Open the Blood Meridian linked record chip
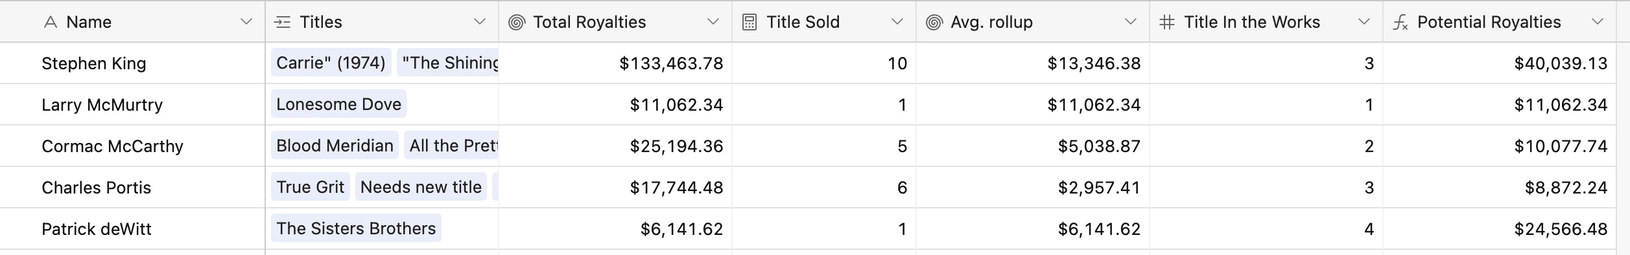Screen dimensions: 1630x255 [x=335, y=146]
